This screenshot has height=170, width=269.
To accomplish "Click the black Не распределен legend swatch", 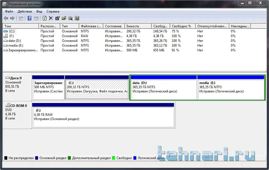I will [6, 158].
